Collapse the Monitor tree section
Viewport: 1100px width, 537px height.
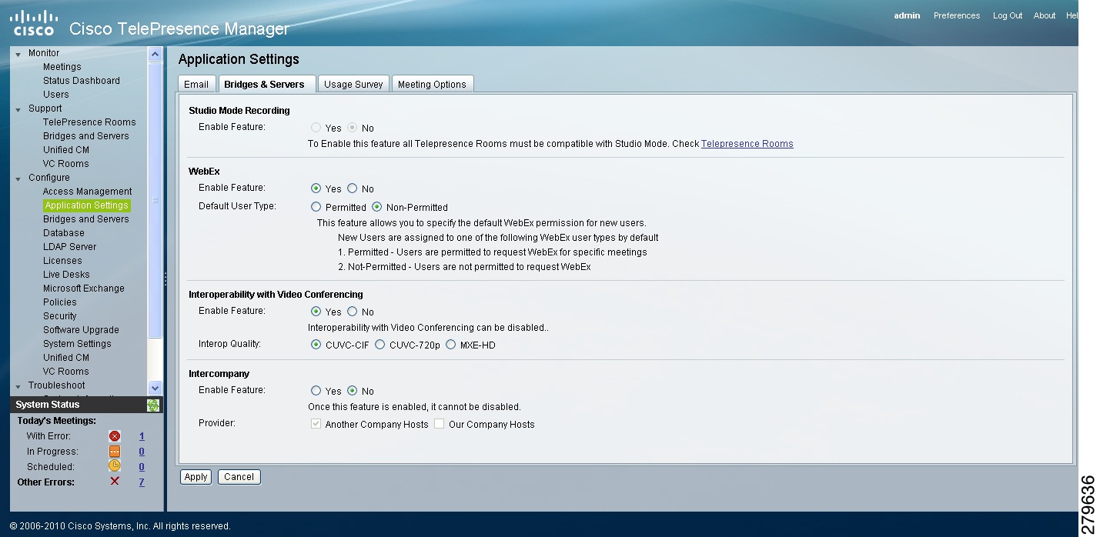pos(18,54)
